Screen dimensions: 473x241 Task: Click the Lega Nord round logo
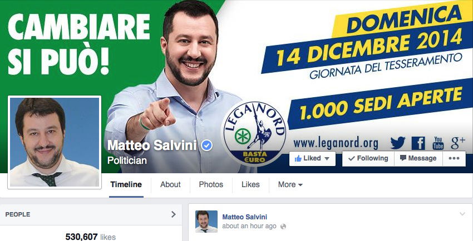click(x=254, y=133)
